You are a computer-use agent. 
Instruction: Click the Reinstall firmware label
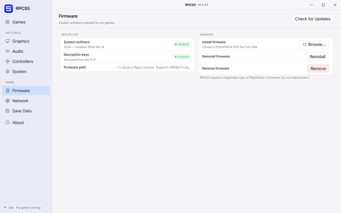[216, 57]
